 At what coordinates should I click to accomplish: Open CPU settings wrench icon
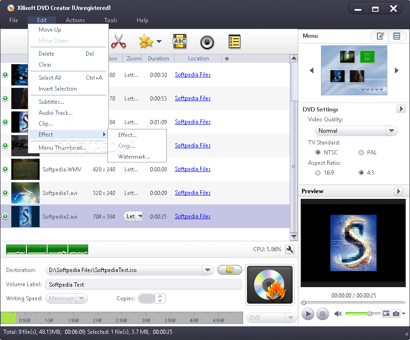tap(290, 249)
